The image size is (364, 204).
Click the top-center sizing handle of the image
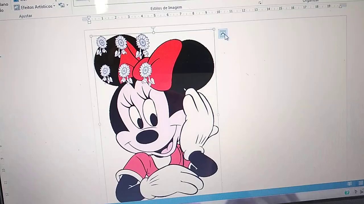click(x=154, y=33)
